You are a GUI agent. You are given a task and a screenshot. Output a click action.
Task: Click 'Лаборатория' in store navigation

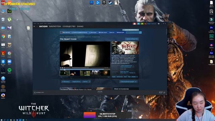(120, 33)
